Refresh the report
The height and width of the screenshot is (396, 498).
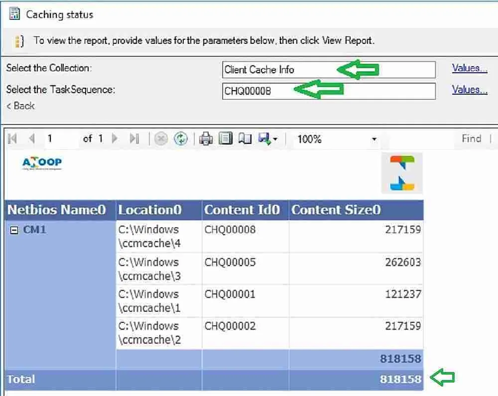pyautogui.click(x=180, y=139)
